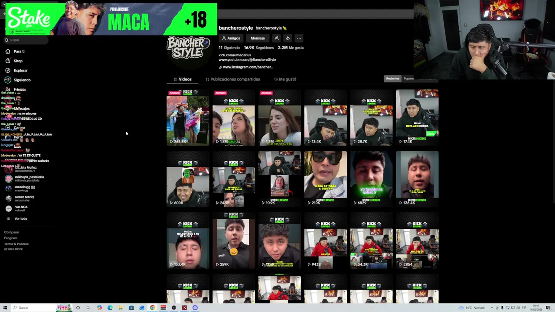Open OBS Studio from the taskbar
The image size is (555, 312).
coord(174,308)
